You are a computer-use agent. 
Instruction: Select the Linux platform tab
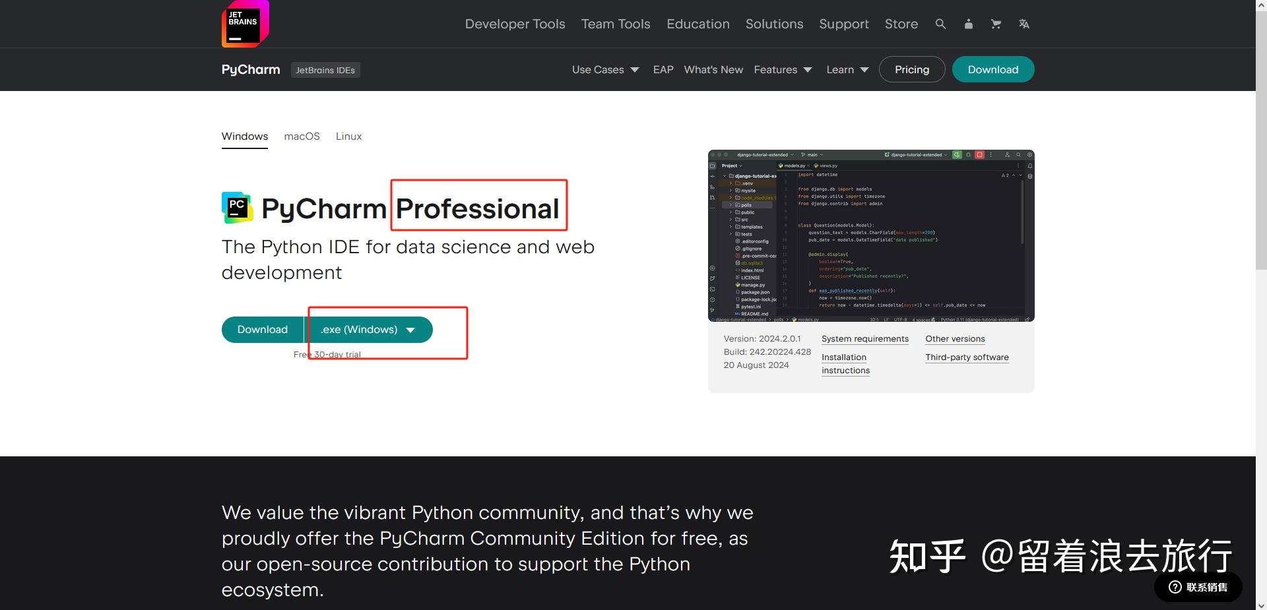click(348, 137)
